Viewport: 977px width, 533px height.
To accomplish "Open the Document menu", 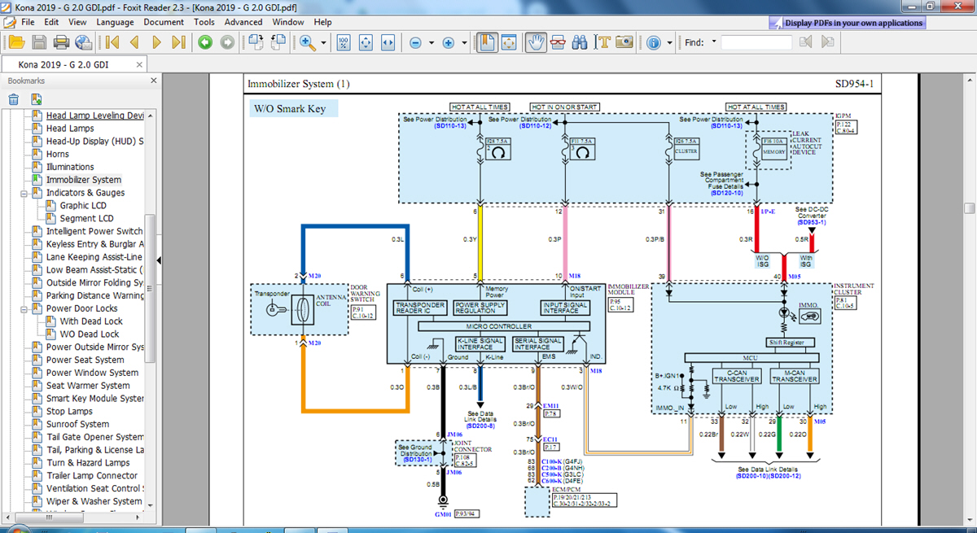I will (x=163, y=22).
